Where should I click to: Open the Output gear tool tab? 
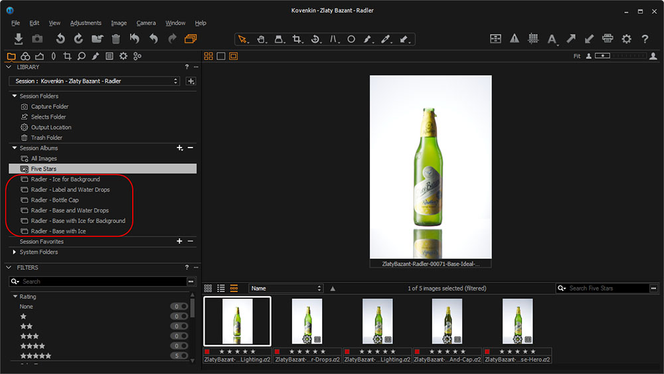[124, 56]
